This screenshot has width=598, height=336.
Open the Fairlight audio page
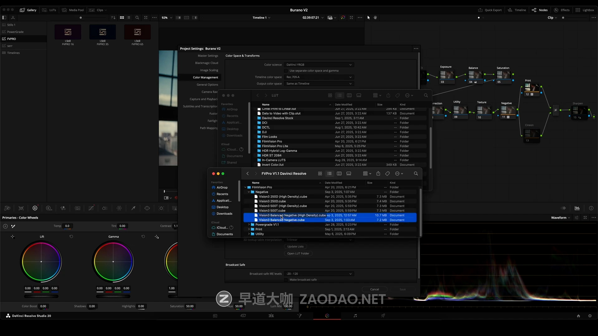(355, 315)
